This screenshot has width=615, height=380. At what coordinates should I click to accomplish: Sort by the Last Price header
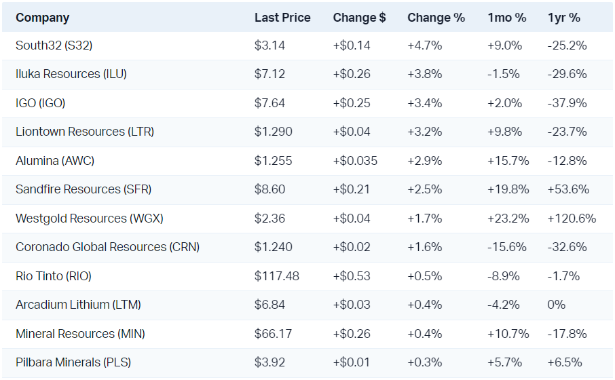(x=282, y=18)
